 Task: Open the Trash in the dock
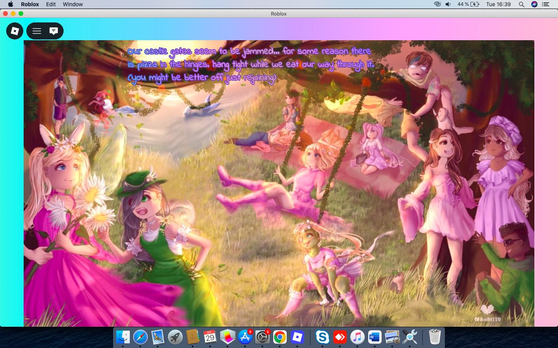pos(434,337)
